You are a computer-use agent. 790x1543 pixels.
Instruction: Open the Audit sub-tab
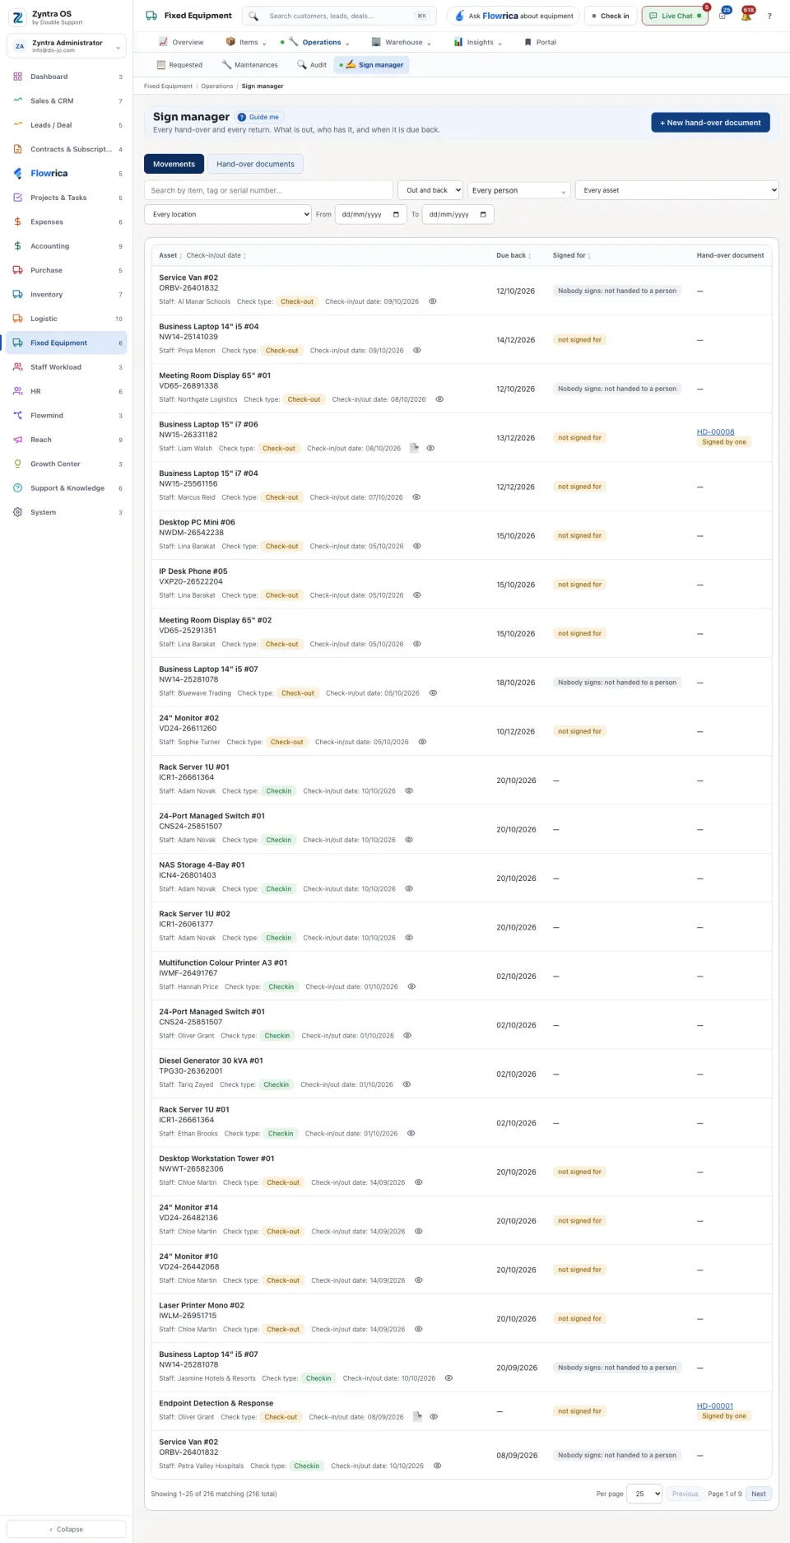pyautogui.click(x=312, y=65)
